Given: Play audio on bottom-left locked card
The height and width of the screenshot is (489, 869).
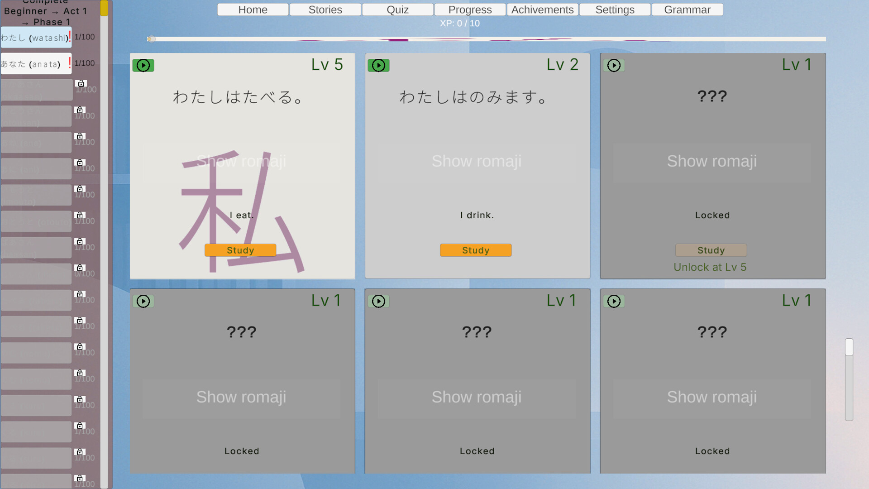Looking at the screenshot, I should [143, 301].
